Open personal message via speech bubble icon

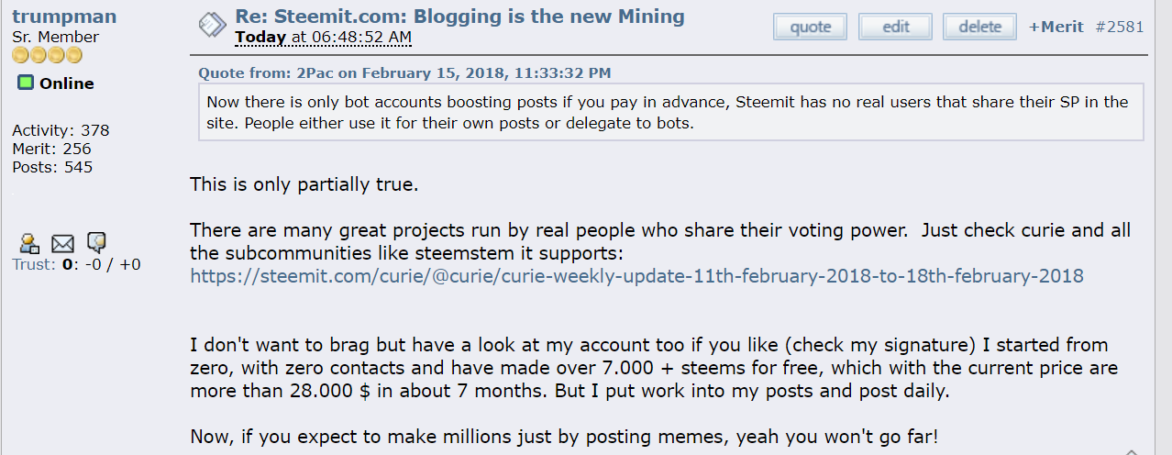tap(96, 242)
